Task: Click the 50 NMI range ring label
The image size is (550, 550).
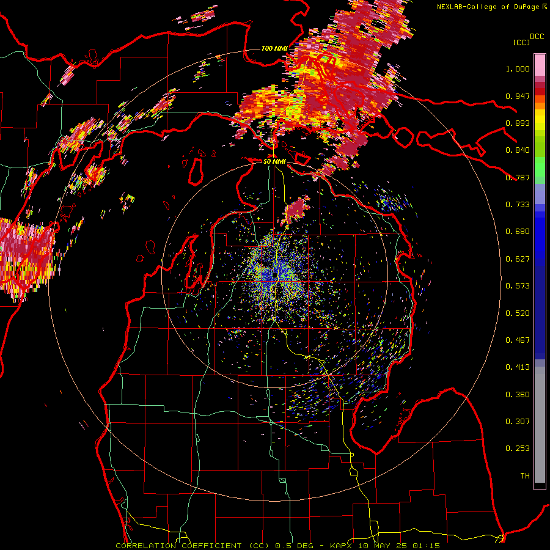Action: [274, 161]
